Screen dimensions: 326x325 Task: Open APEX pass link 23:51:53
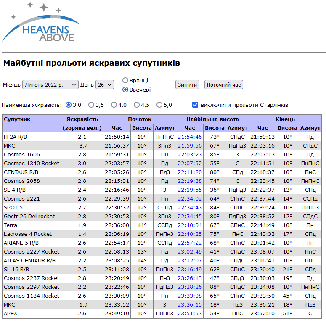point(190,313)
